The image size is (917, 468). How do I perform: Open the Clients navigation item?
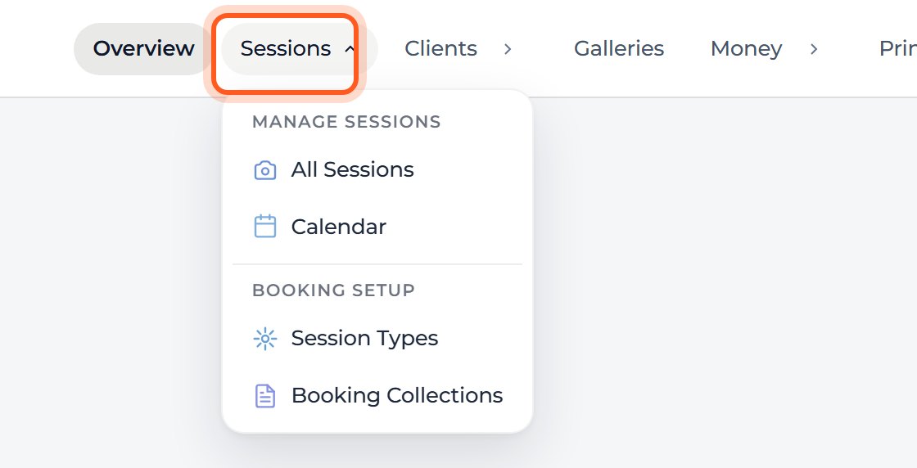click(441, 48)
